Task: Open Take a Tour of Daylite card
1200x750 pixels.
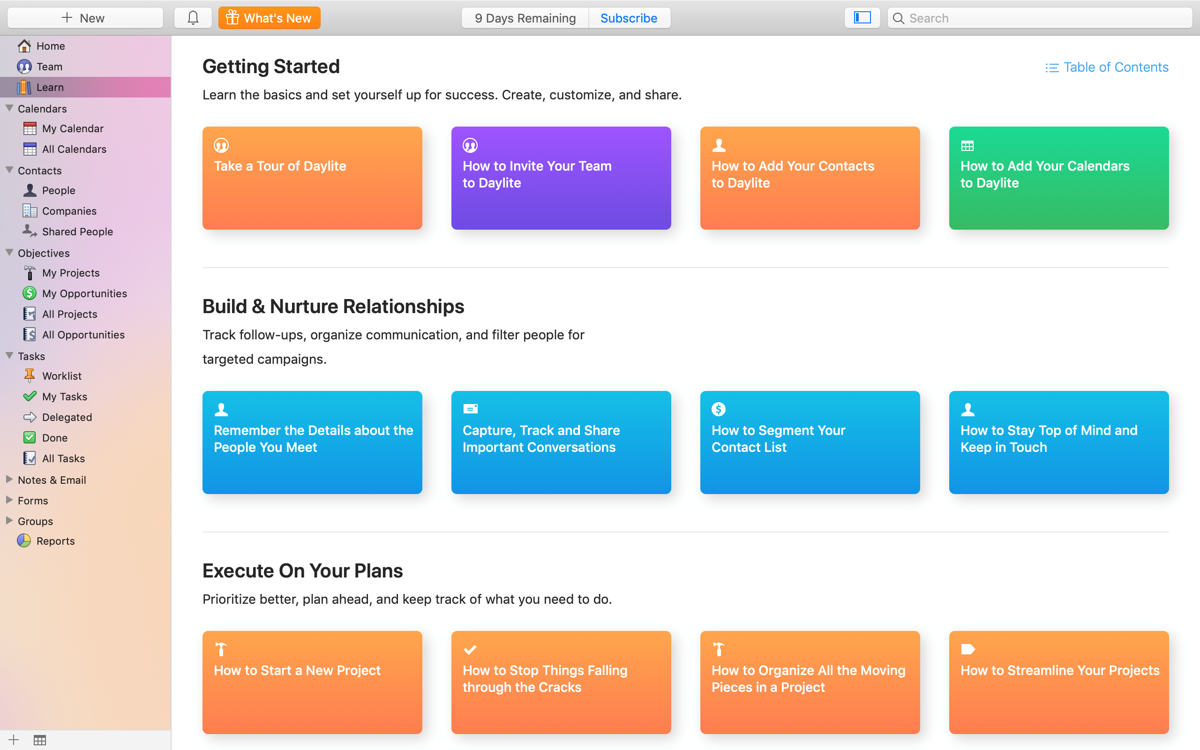Action: (312, 178)
